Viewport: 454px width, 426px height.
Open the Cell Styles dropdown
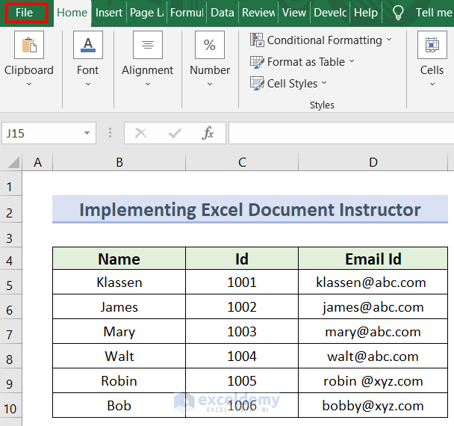(324, 83)
